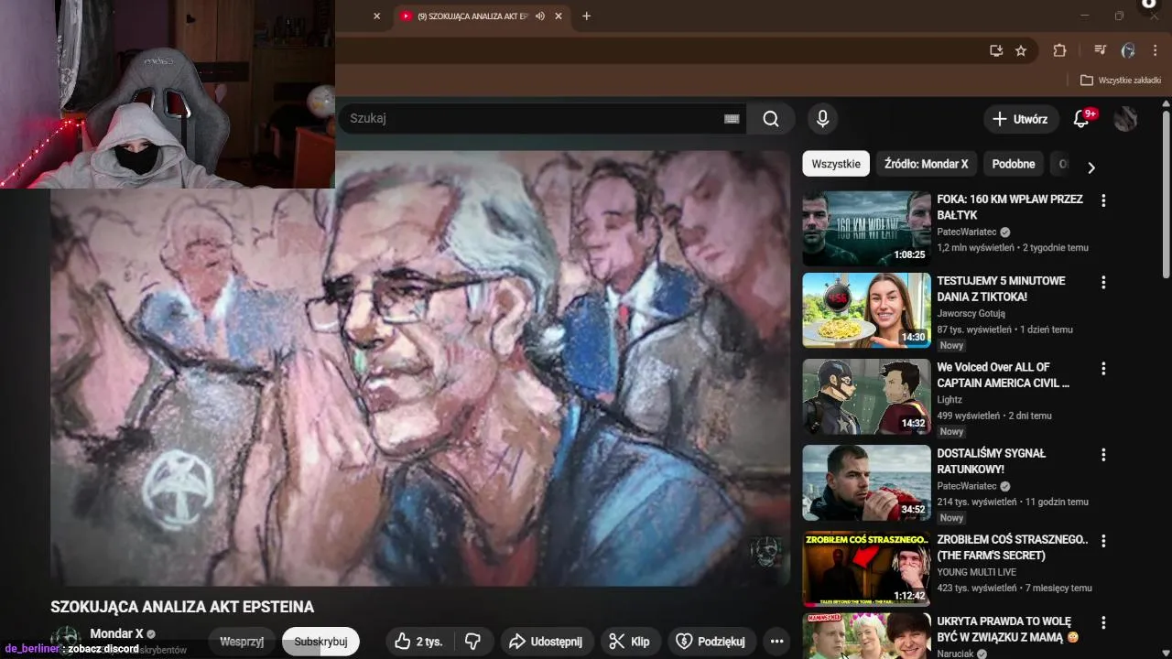This screenshot has width=1172, height=659.
Task: Open options menu for FOKA: 160 KM WPŁAW video
Action: click(x=1103, y=200)
